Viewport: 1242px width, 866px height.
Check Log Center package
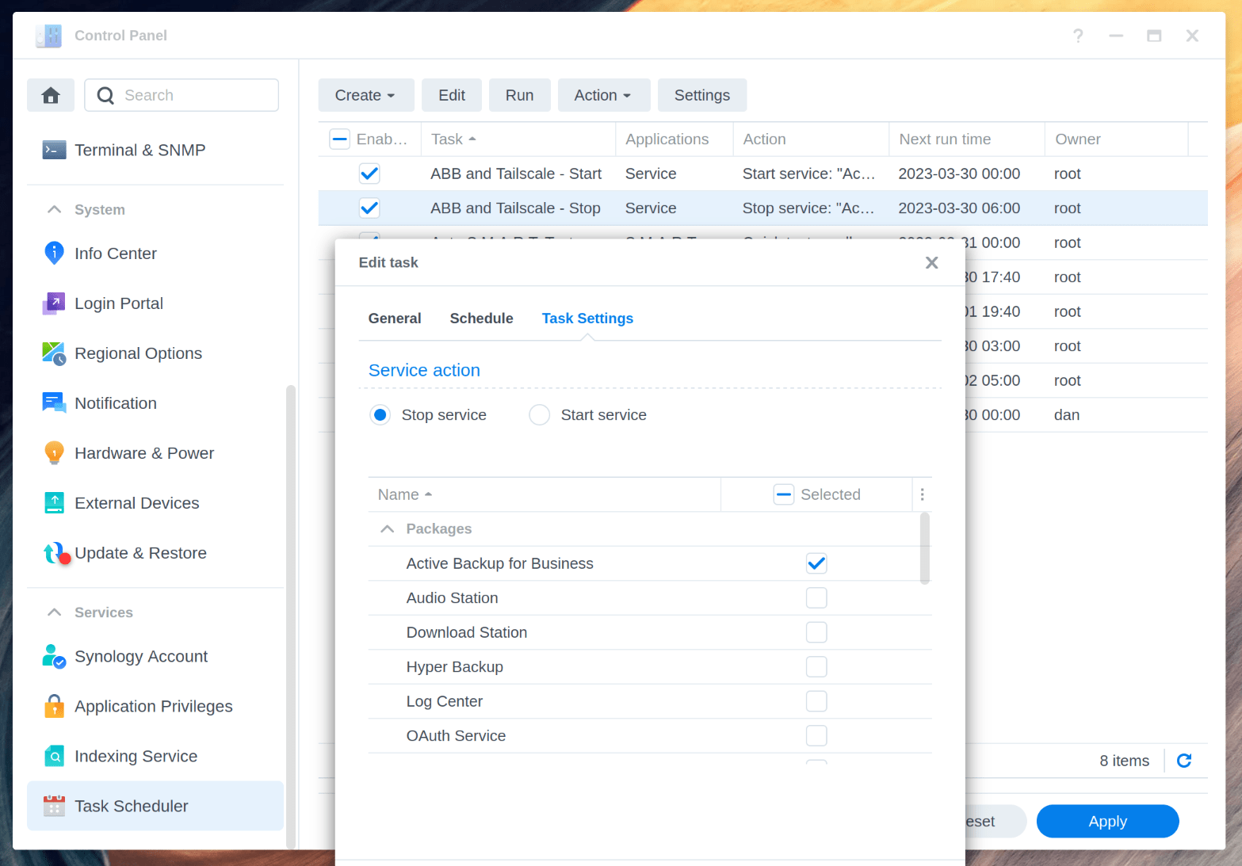click(x=816, y=701)
